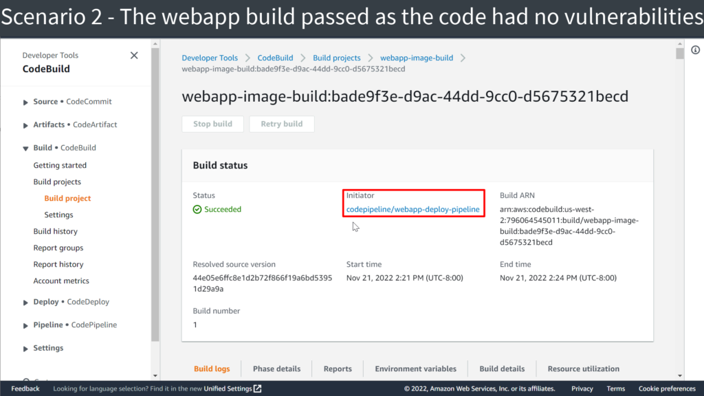Open Build projects in the sidebar
The width and height of the screenshot is (704, 396).
57,181
